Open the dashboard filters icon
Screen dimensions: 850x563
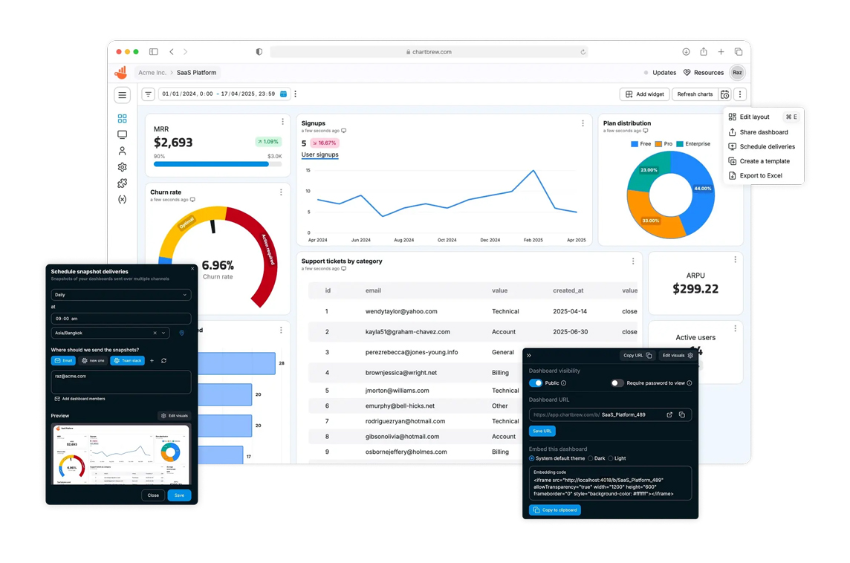[x=148, y=94]
